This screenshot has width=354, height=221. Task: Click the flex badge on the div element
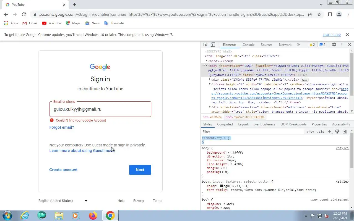point(304,80)
